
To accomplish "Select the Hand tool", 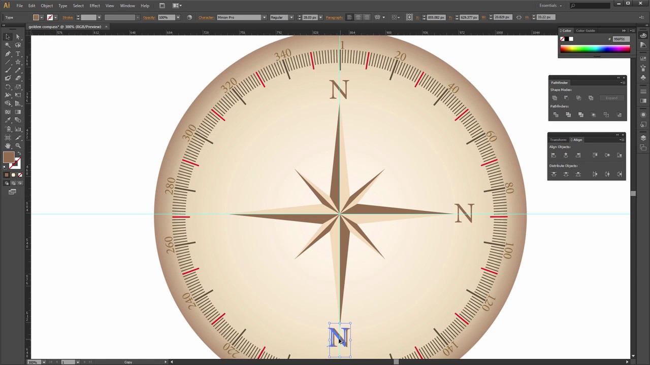I will tap(8, 145).
